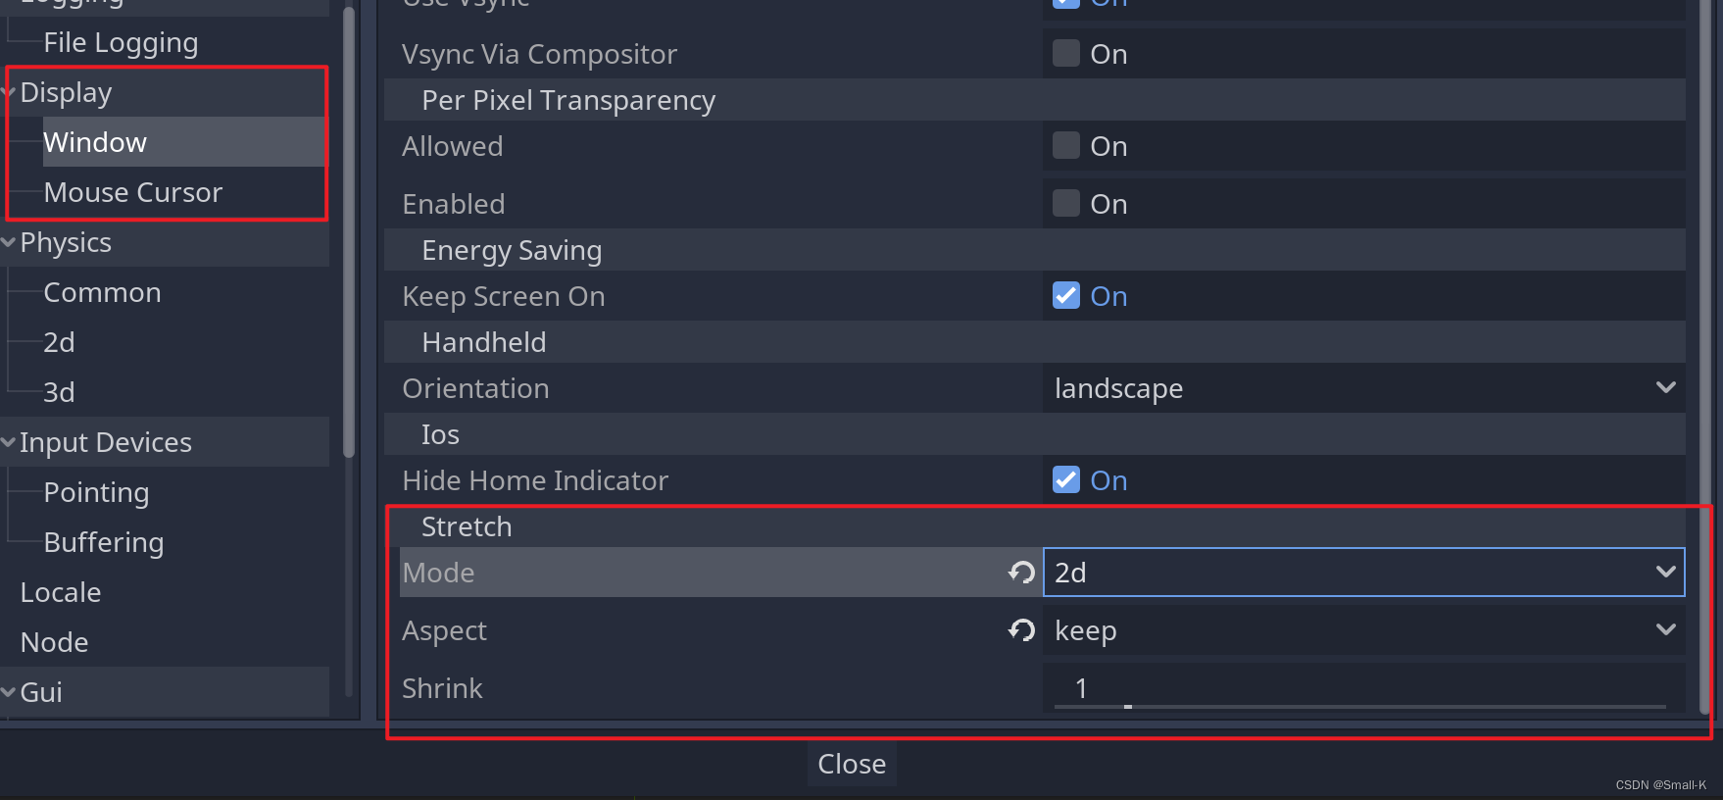Click the category list vertical scrollbar
This screenshot has width=1723, height=800.
(349, 232)
